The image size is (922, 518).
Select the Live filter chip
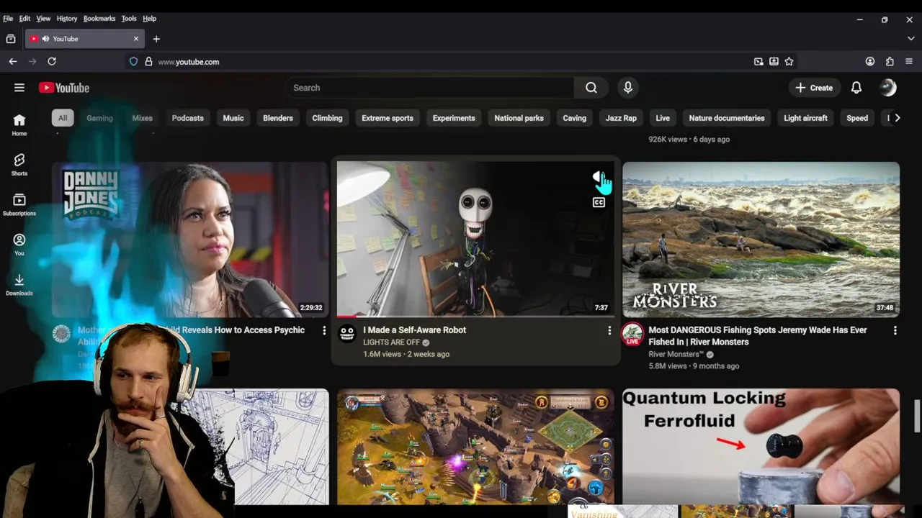coord(663,118)
